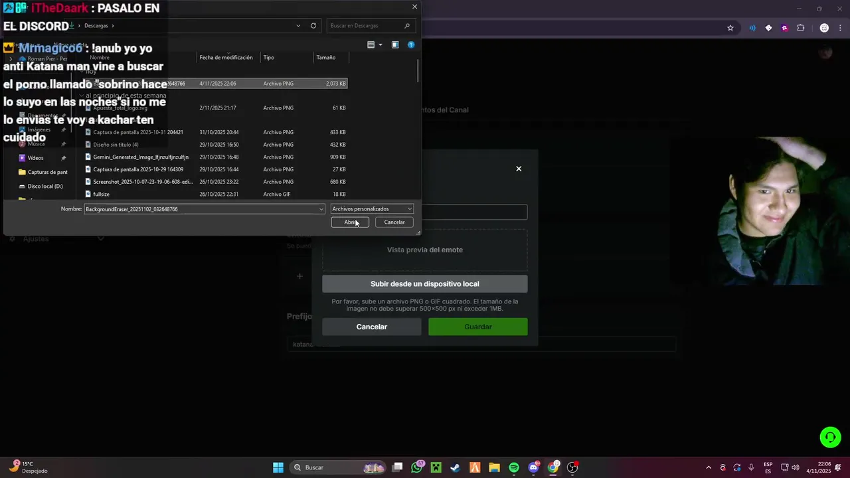Viewport: 850px width, 478px height.
Task: Switch to Chrome on the taskbar
Action: coord(553,467)
